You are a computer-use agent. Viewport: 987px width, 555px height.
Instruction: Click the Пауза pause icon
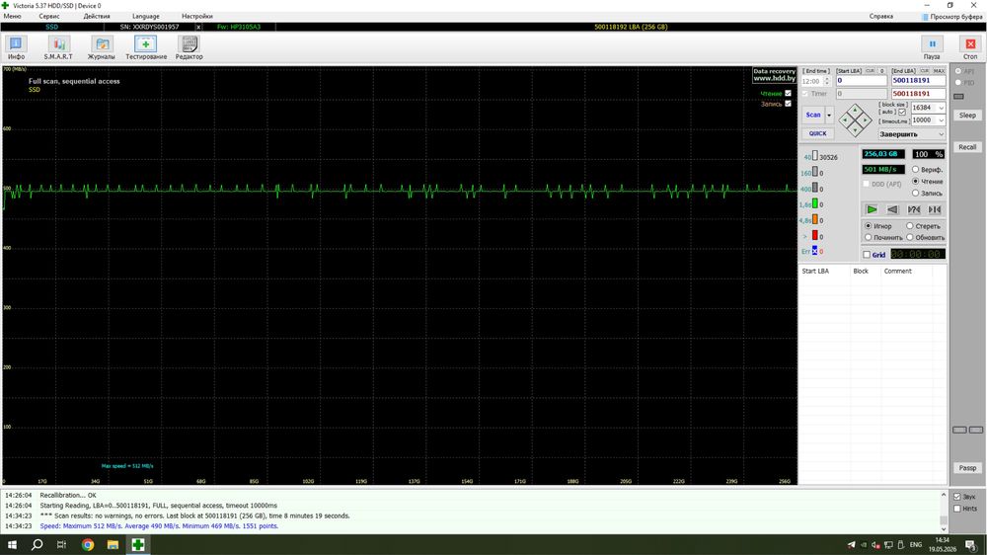(933, 44)
